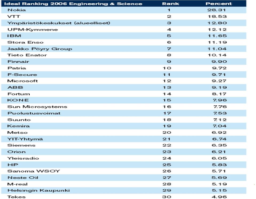Click the 'Ideal Ranking 2006 Engineering & Science' header
This screenshot has height=199, width=256.
tap(73, 4)
